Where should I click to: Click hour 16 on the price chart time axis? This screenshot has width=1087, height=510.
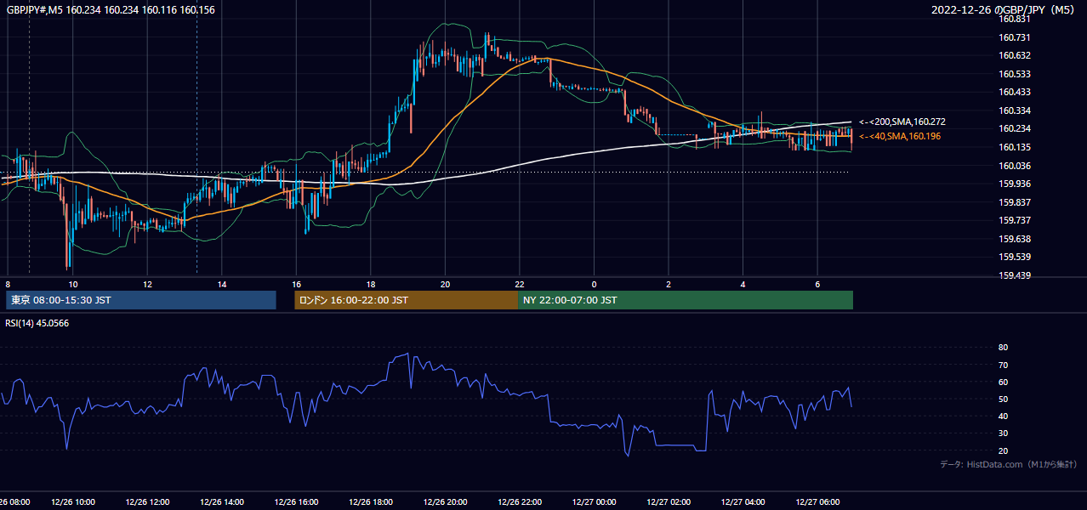click(296, 284)
